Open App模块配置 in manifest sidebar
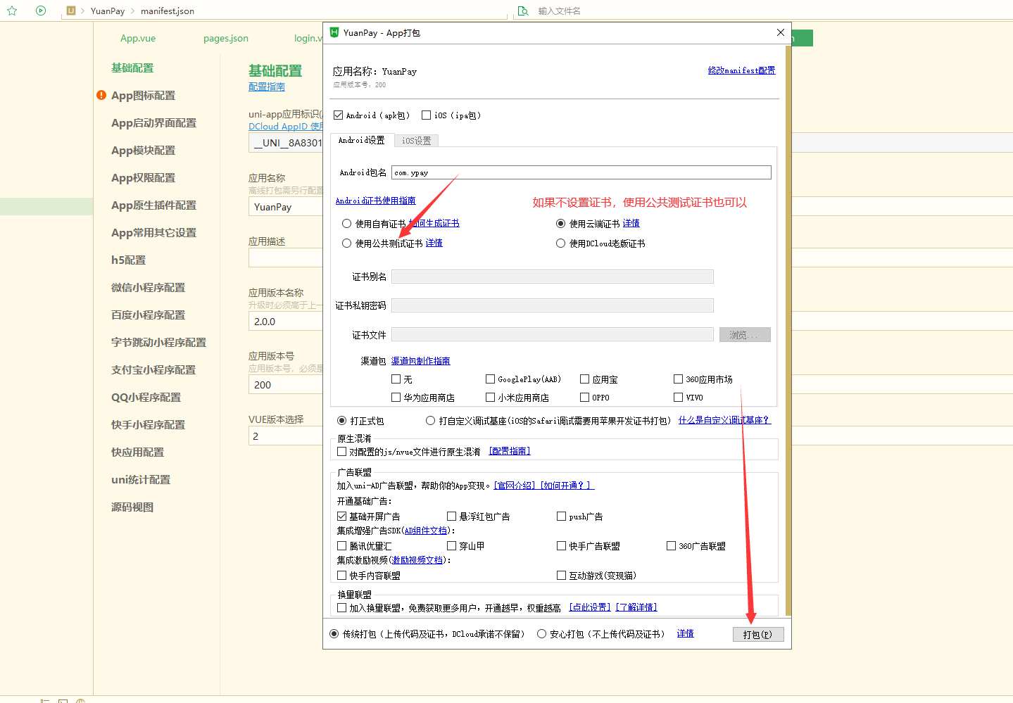Viewport: 1013px width, 703px height. (x=143, y=150)
